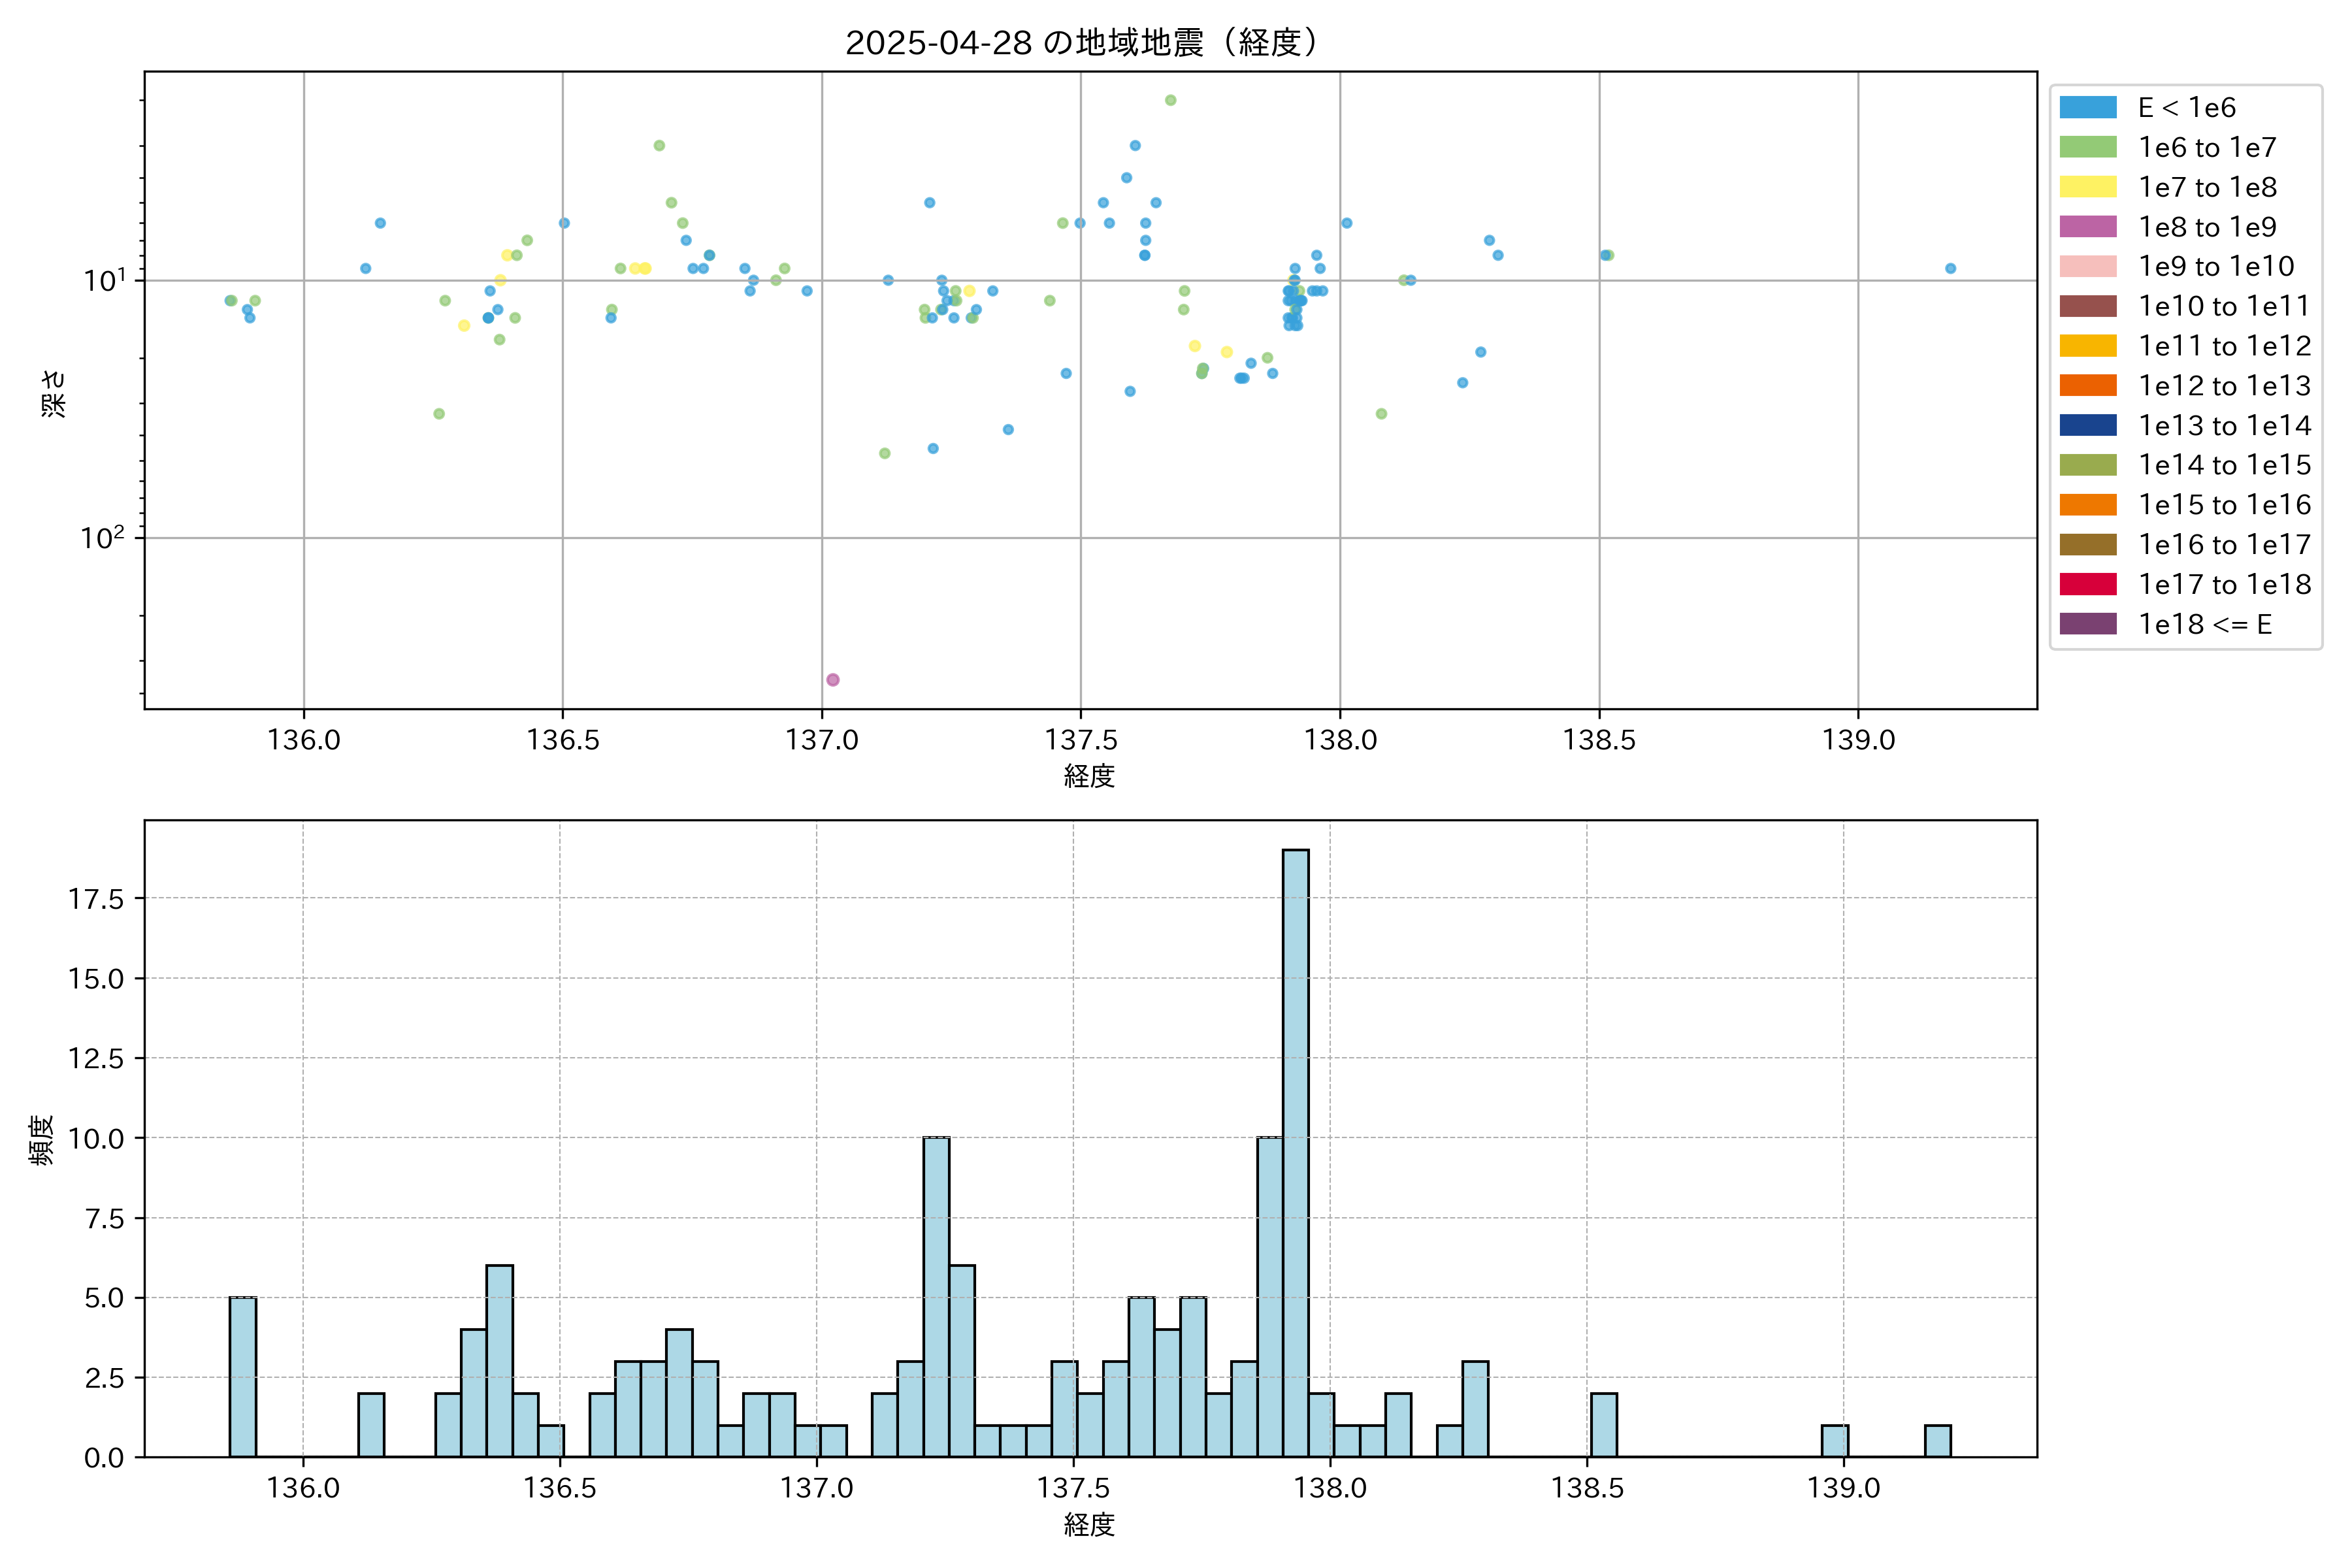Click the topmost green point near 137.7
Viewport: 2352px width, 1568px height.
tap(1170, 100)
